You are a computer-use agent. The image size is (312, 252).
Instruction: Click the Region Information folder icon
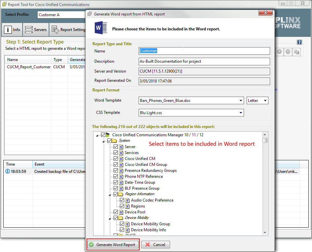click(121, 194)
